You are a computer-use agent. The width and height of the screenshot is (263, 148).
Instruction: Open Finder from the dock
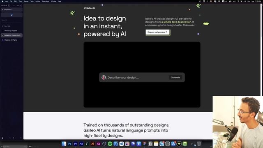[x=64, y=144]
